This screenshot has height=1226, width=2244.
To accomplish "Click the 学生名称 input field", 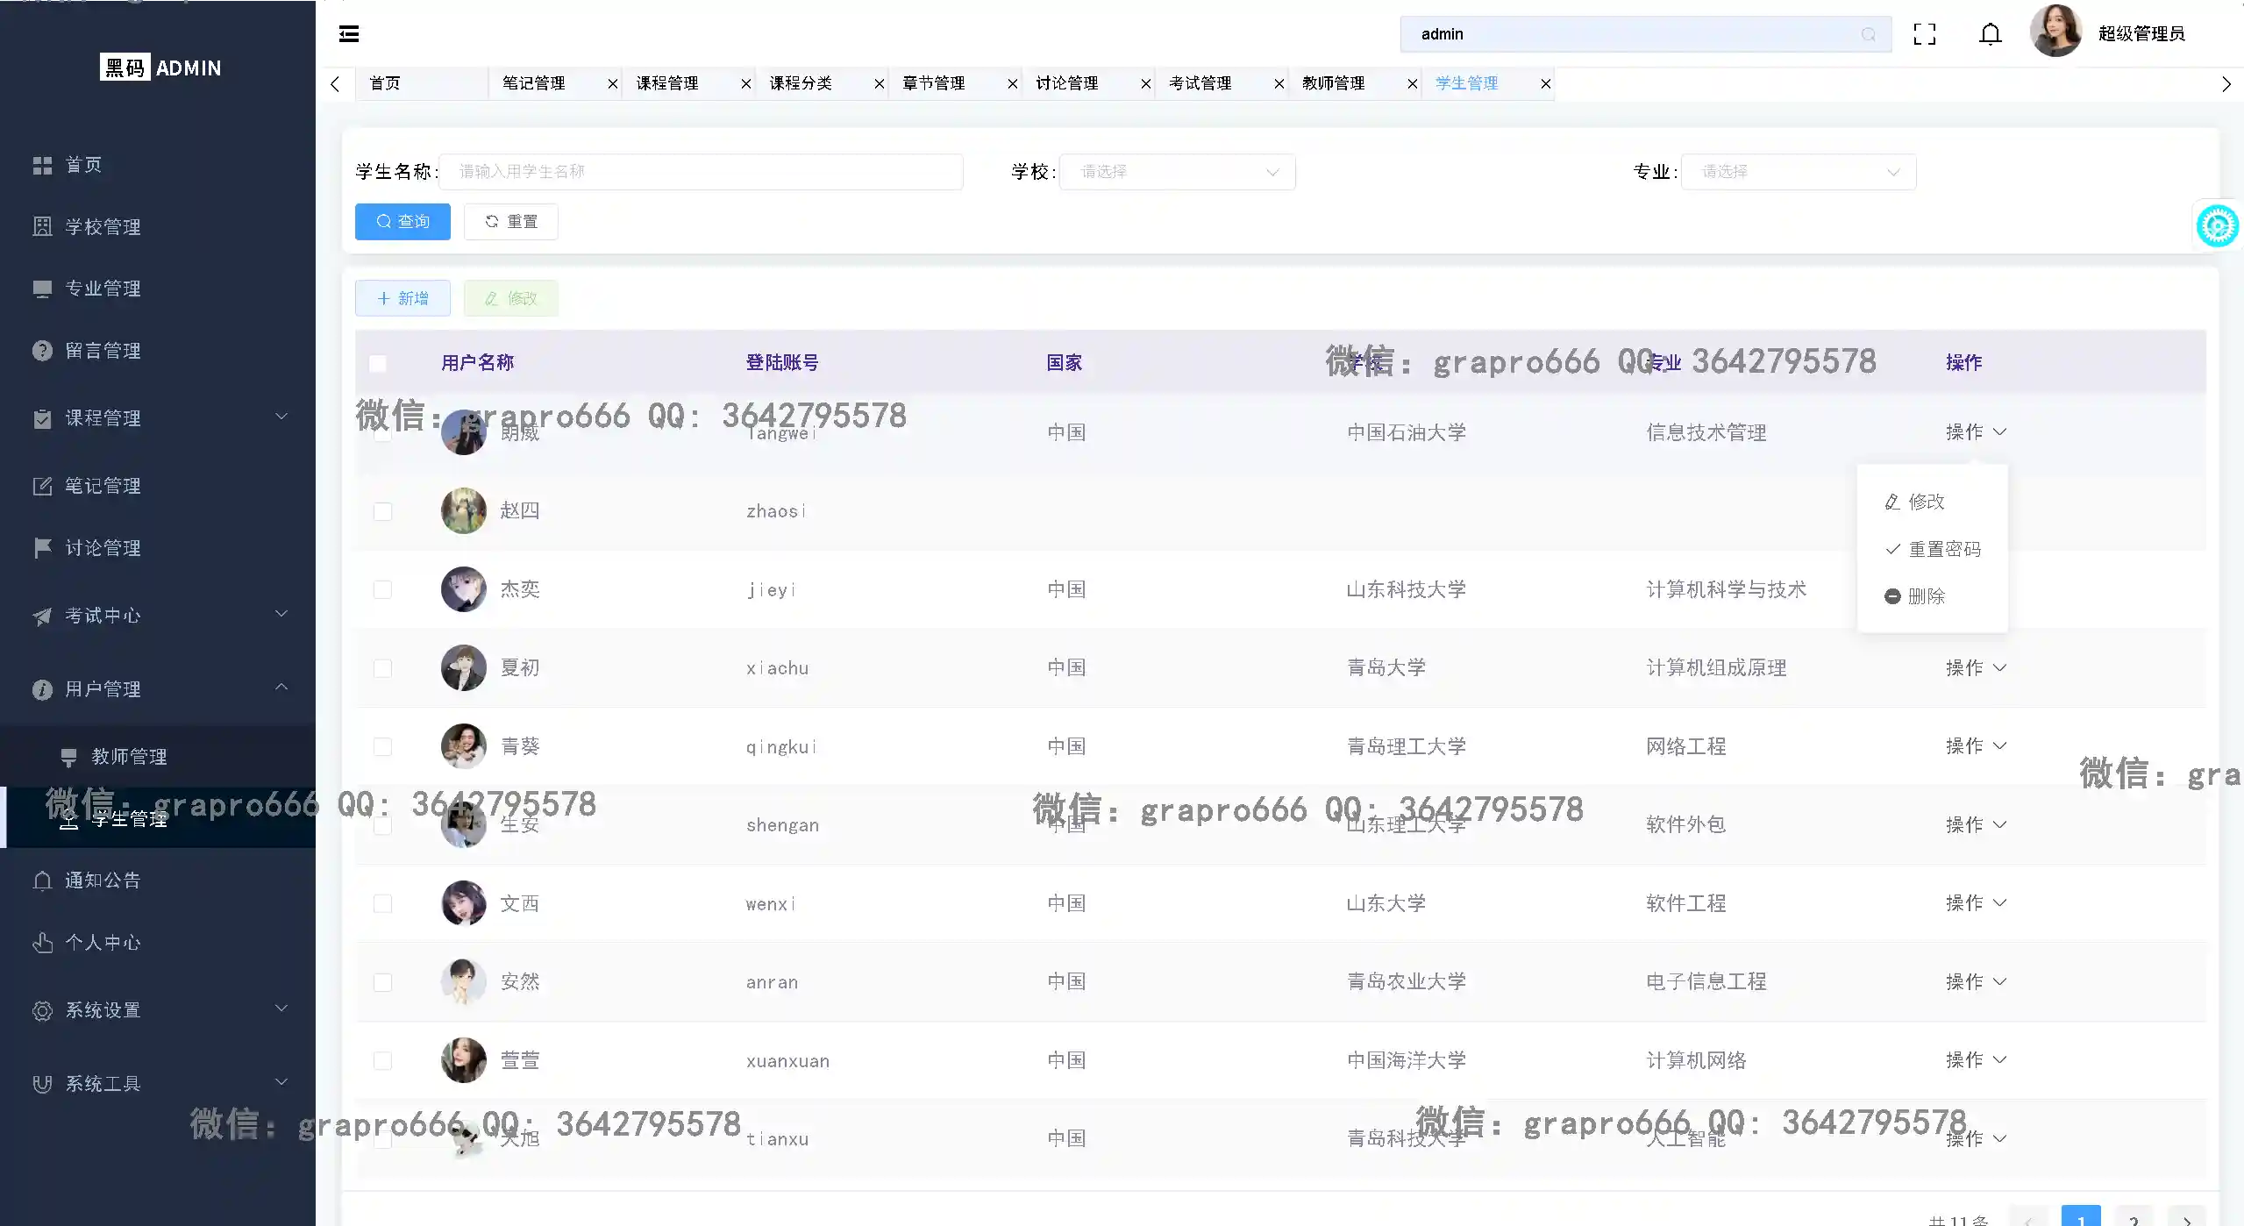I will (700, 172).
